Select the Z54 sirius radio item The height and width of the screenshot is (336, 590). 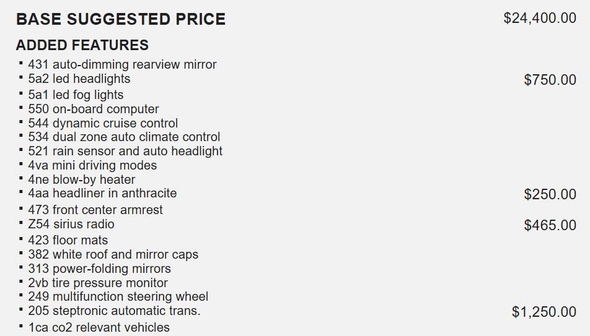(x=71, y=224)
